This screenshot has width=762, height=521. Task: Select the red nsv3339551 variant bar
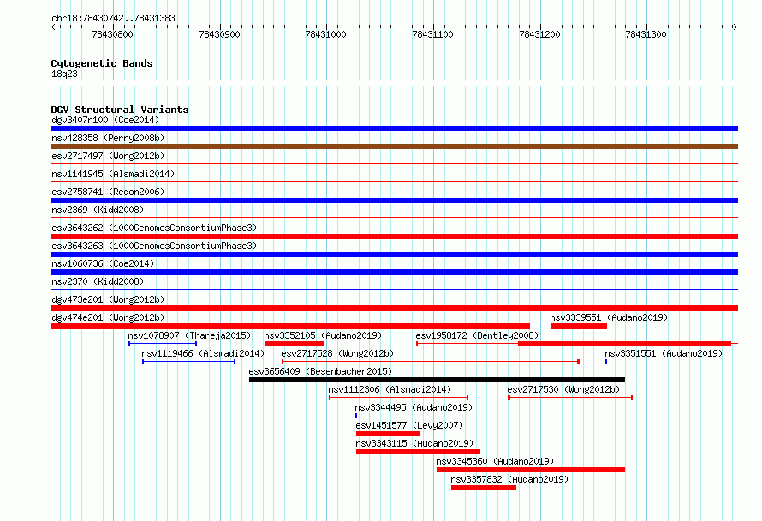click(x=578, y=326)
